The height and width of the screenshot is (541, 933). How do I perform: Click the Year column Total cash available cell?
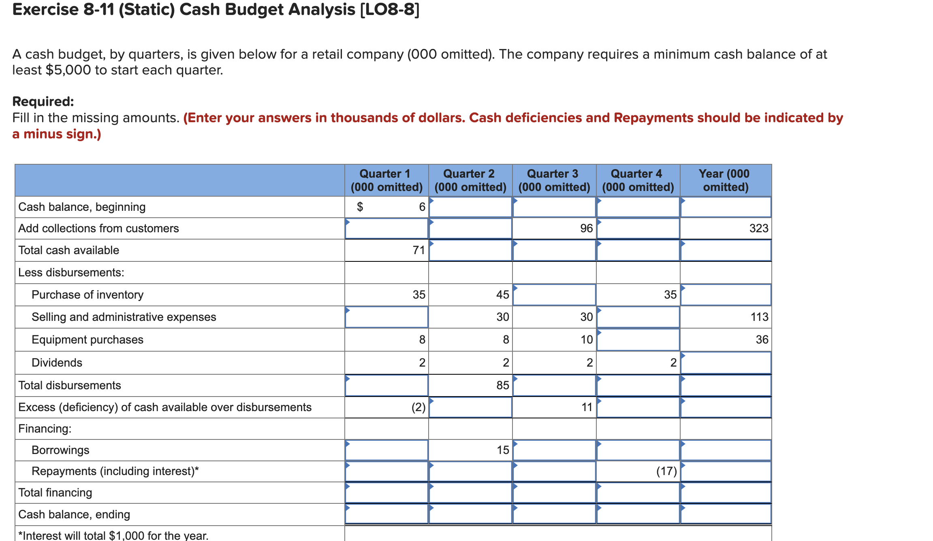pyautogui.click(x=725, y=250)
